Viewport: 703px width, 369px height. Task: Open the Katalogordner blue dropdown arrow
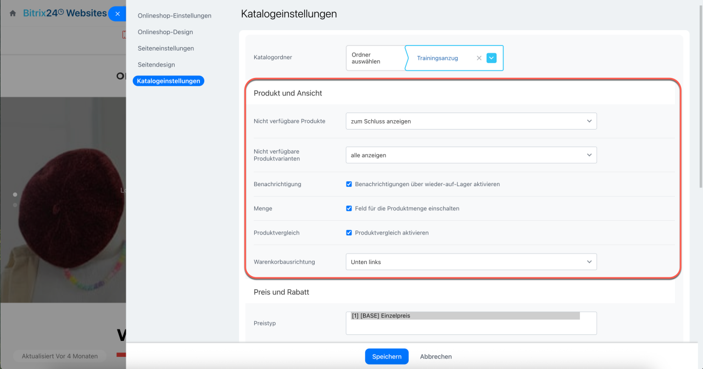[492, 58]
